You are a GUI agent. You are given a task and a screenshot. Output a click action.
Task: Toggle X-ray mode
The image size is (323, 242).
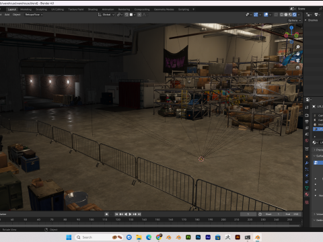(276, 15)
